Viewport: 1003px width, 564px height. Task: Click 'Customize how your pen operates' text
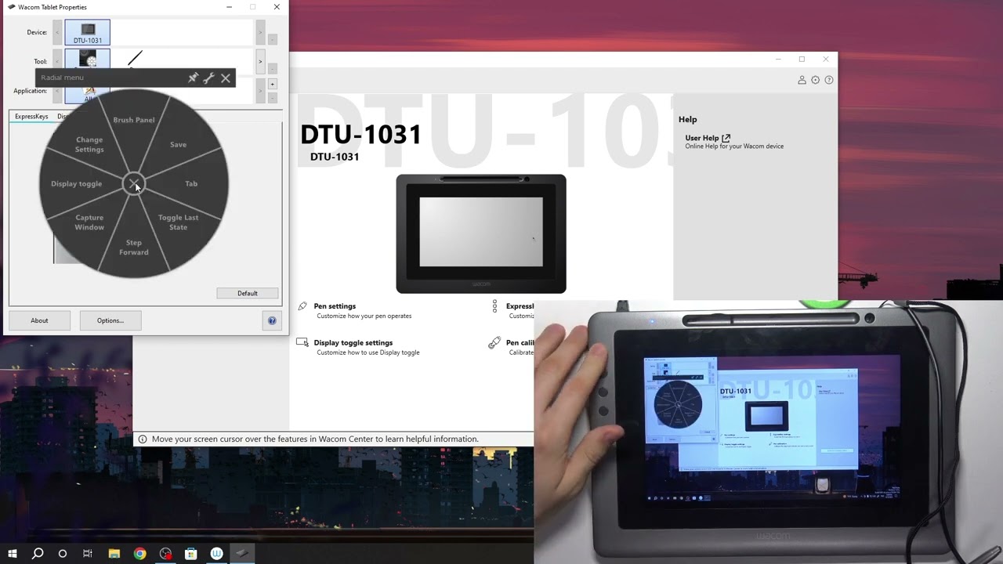[x=364, y=316]
